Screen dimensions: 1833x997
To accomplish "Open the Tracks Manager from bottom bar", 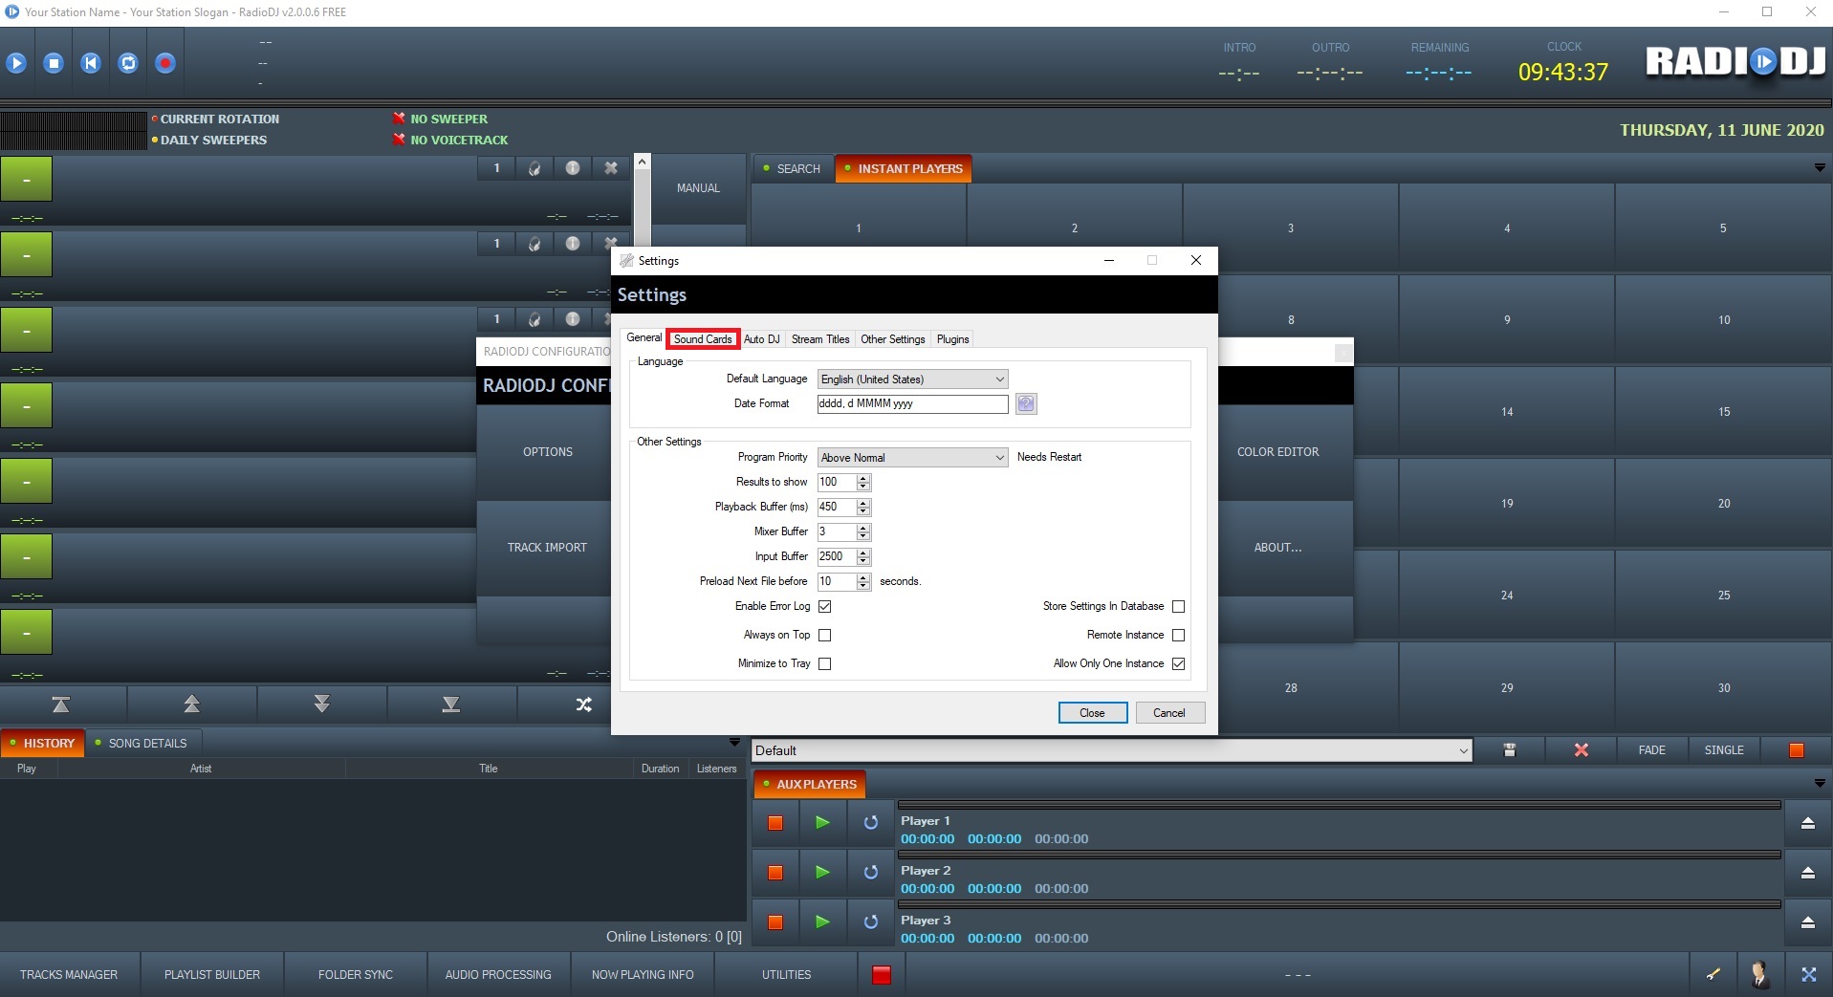I will coord(69,975).
